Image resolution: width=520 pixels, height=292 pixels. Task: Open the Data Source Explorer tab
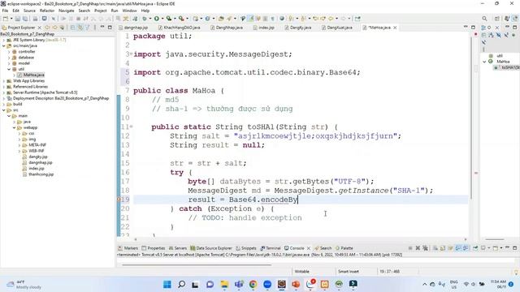tap(211, 248)
